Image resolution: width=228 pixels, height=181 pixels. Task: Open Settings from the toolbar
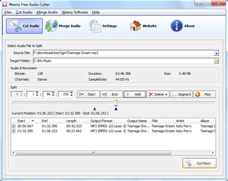(x=103, y=26)
